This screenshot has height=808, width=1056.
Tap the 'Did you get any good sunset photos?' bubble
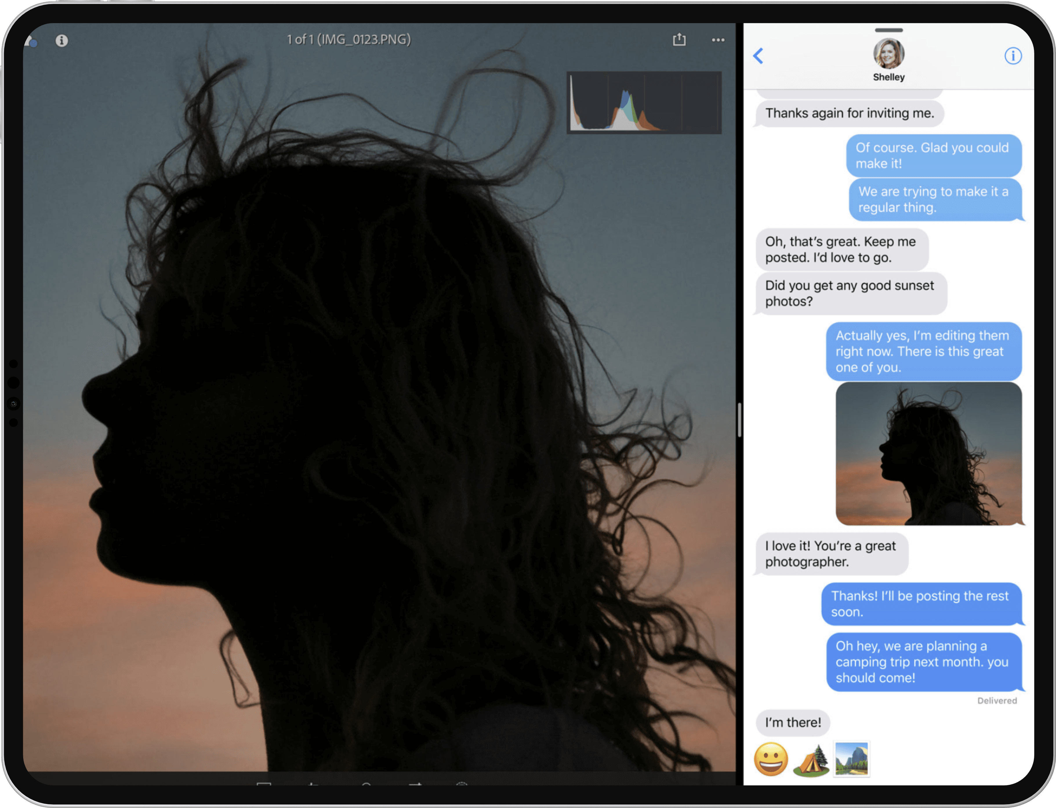pos(851,293)
